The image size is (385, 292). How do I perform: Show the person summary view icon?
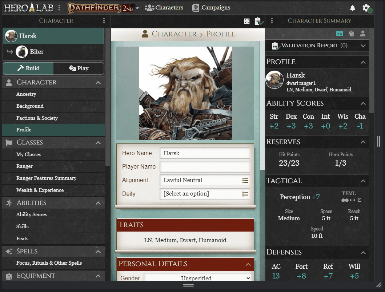[363, 34]
